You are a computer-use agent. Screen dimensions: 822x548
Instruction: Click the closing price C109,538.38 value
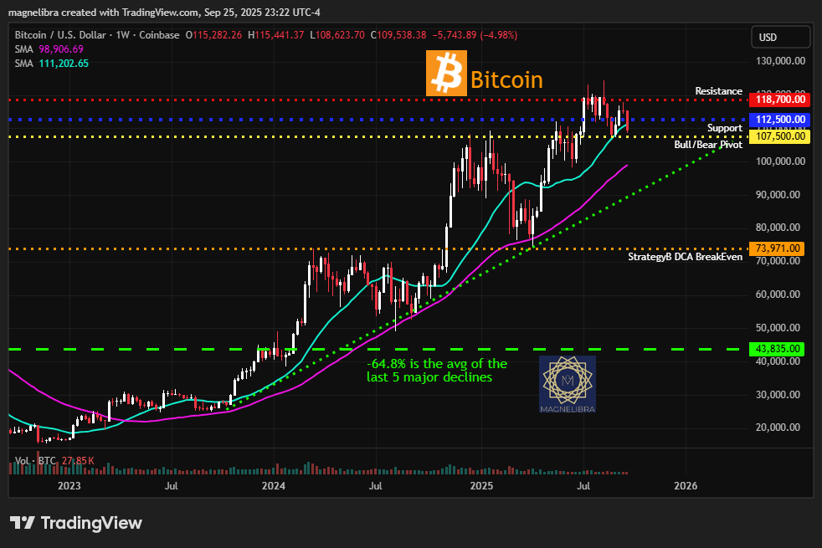(398, 35)
